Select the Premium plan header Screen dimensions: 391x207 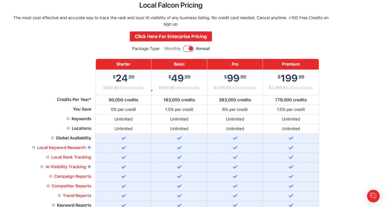(291, 64)
